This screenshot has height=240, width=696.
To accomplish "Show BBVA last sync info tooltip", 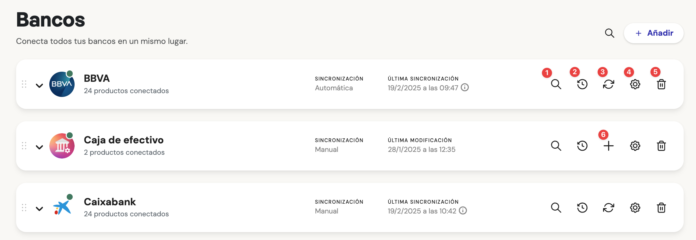I will pos(465,87).
